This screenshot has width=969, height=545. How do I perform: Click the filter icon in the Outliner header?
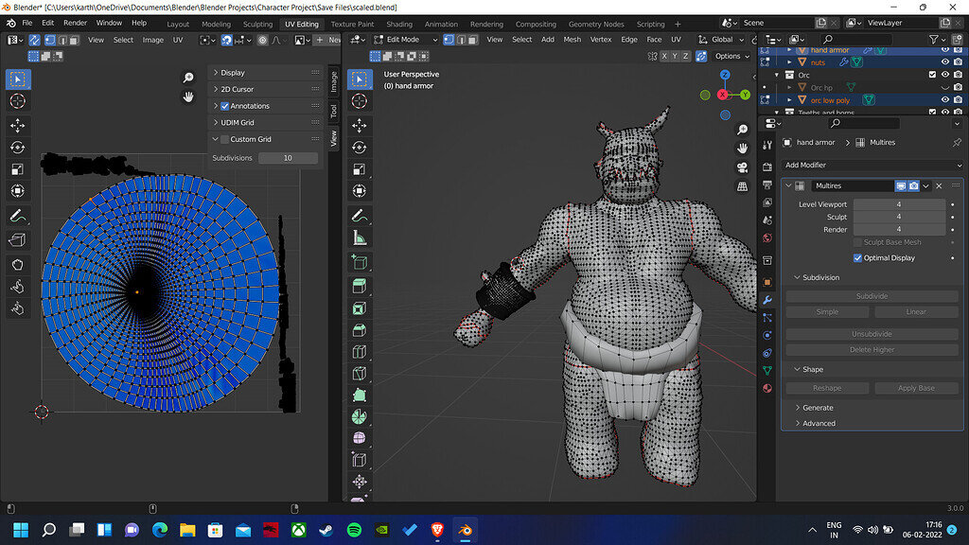934,39
